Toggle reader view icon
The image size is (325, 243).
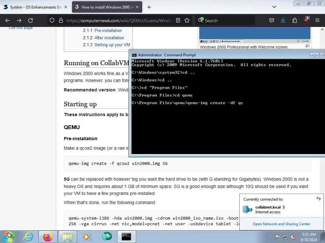click(x=178, y=20)
